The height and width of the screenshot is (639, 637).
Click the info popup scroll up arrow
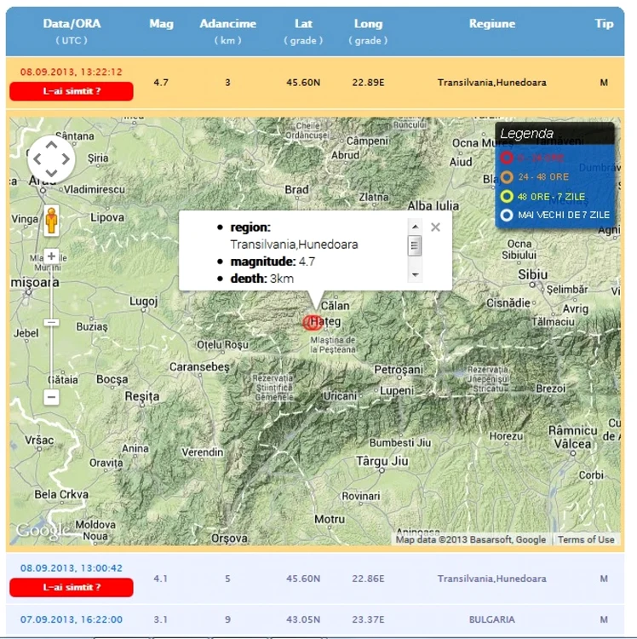(415, 227)
